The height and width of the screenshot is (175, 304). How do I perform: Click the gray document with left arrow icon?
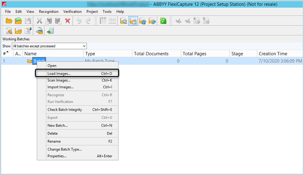(197, 21)
